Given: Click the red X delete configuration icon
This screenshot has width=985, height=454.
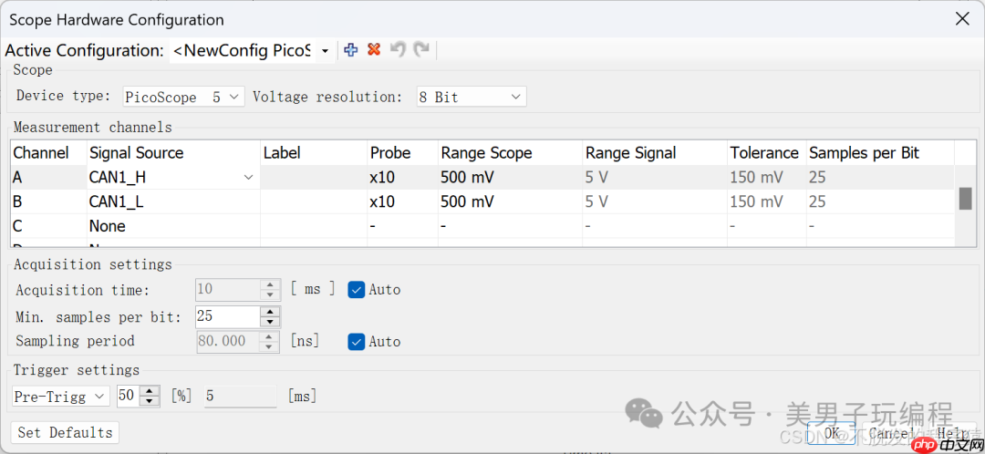Looking at the screenshot, I should pyautogui.click(x=374, y=50).
